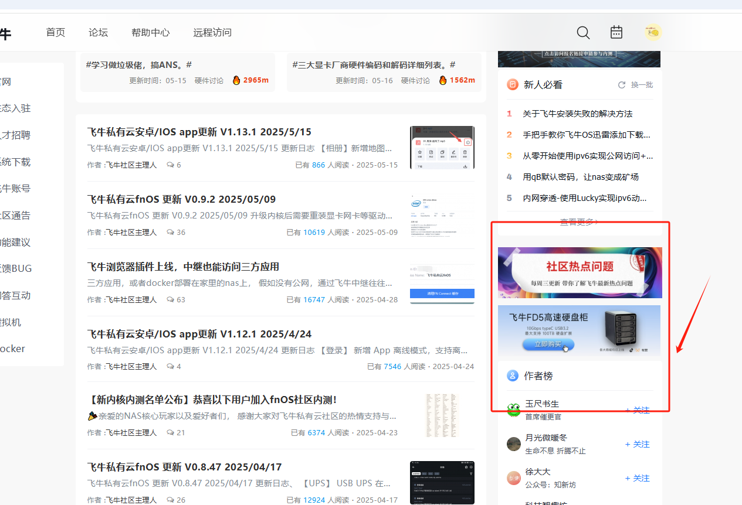Select sidebar item ending in 拟机
The height and width of the screenshot is (505, 742).
click(x=11, y=322)
